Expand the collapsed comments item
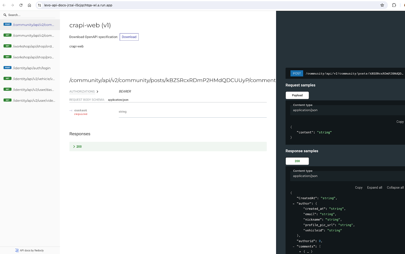The image size is (405, 254). click(300, 252)
